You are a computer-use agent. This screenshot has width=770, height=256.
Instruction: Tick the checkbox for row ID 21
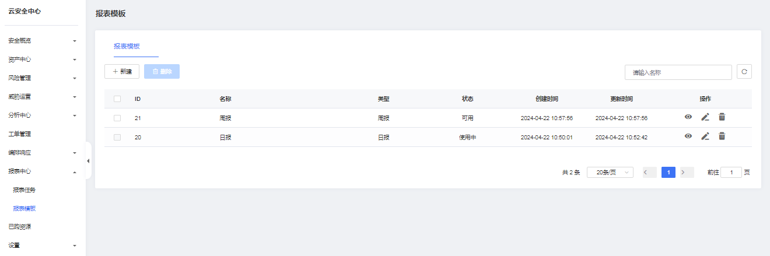117,118
